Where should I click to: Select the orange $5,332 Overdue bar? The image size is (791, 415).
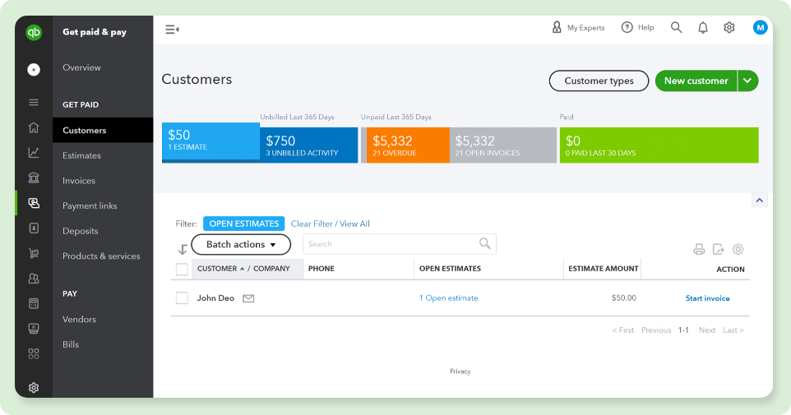(x=407, y=145)
